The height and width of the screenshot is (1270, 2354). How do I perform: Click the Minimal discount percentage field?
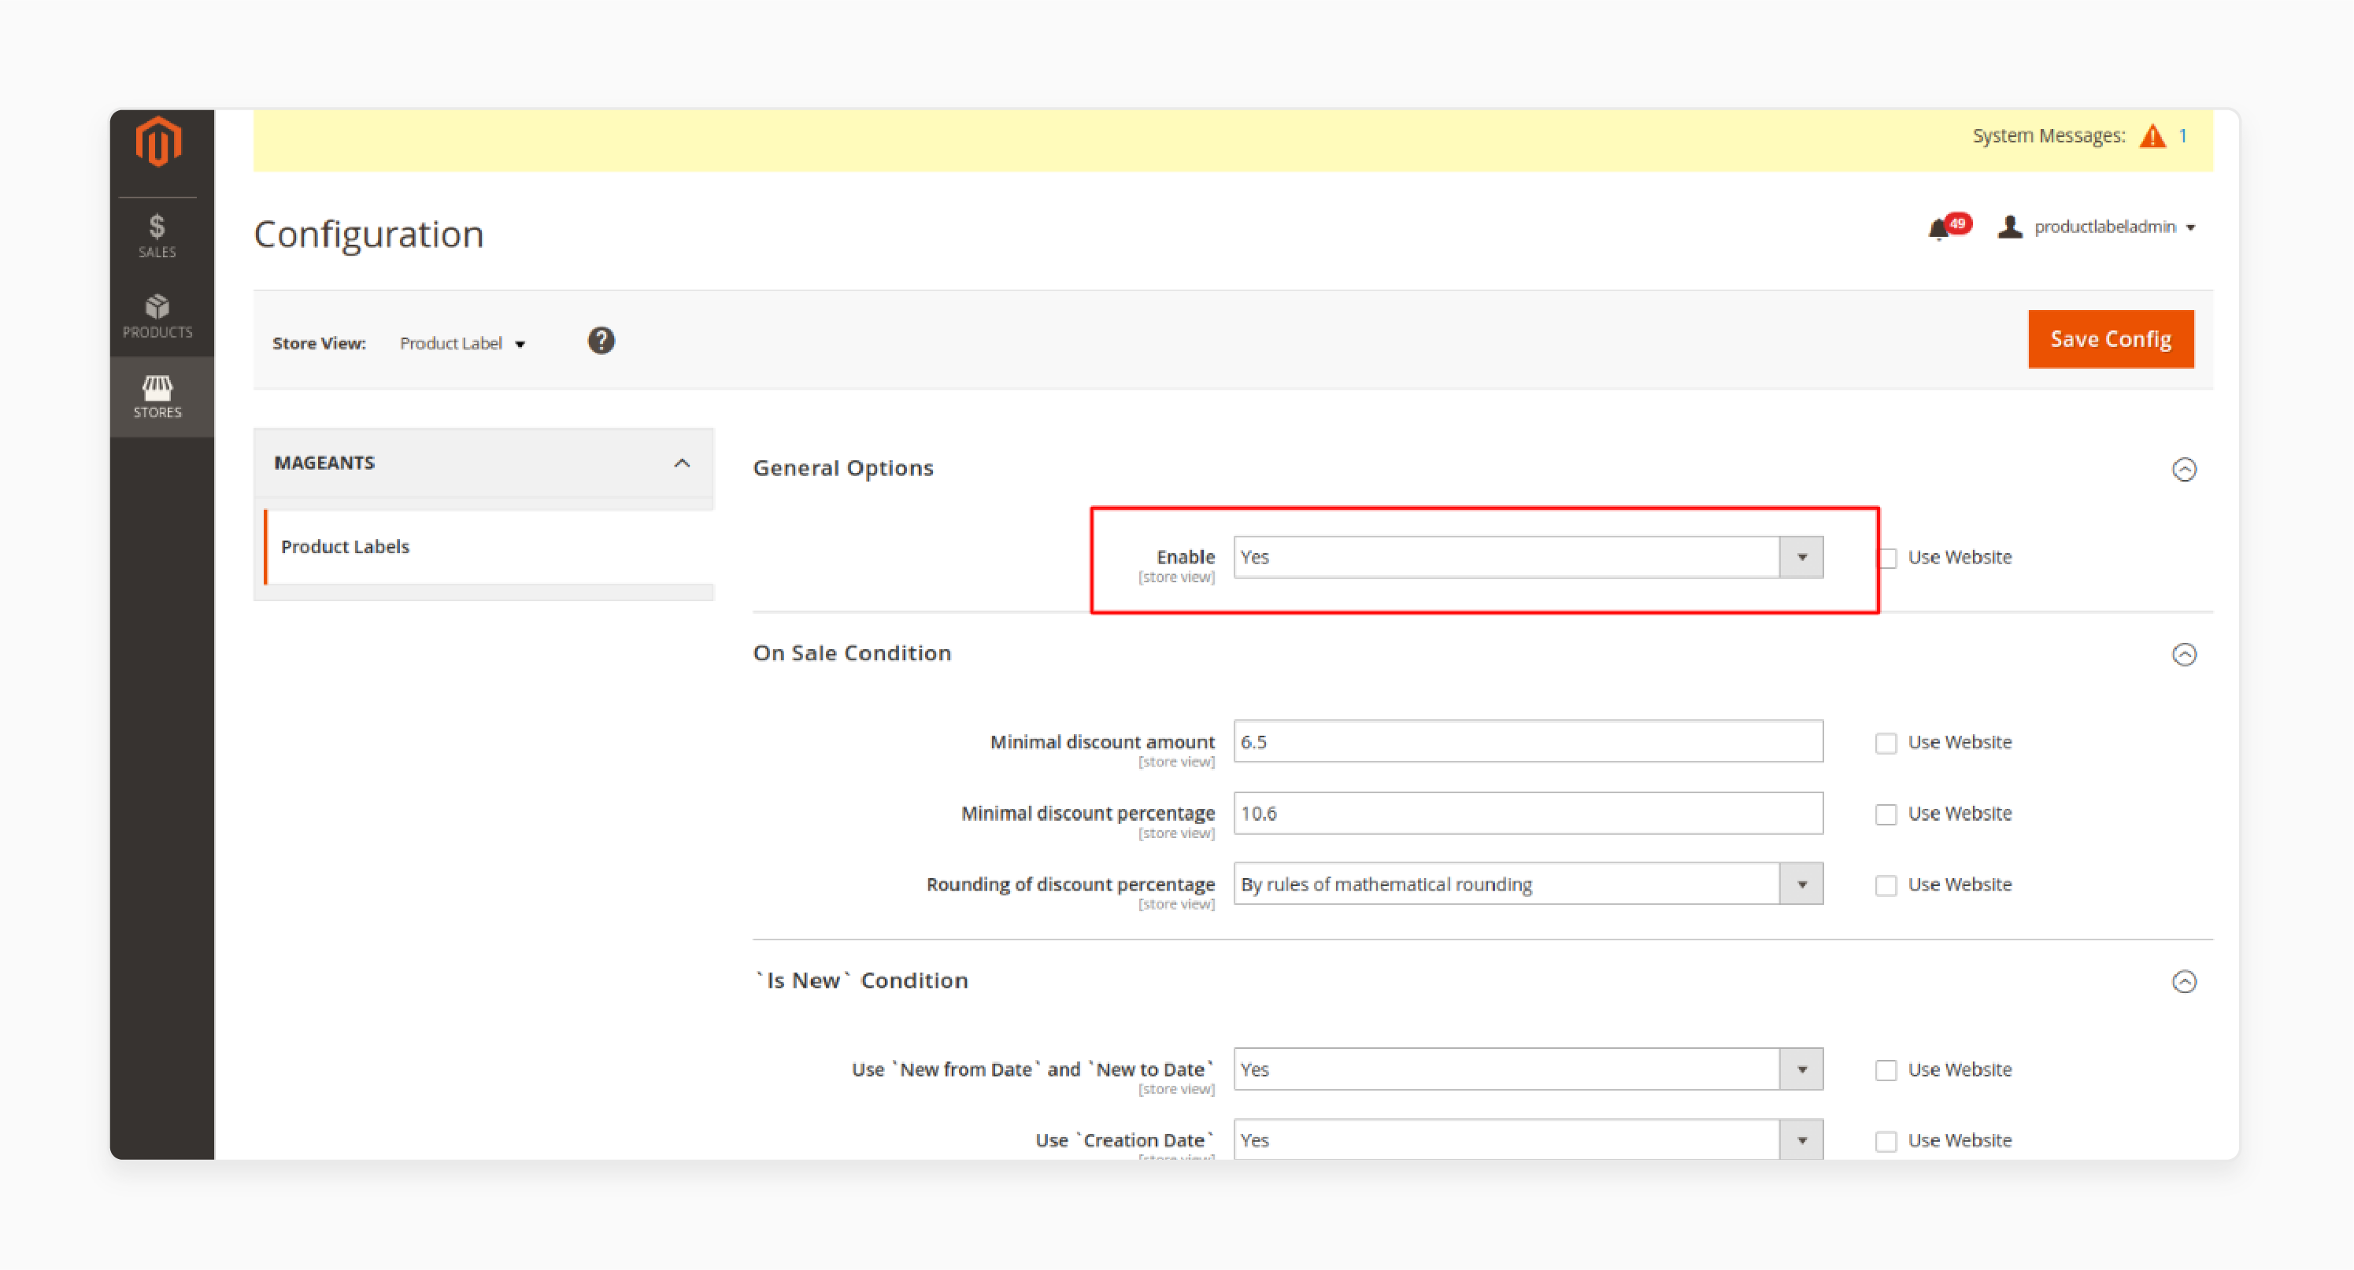tap(1528, 813)
